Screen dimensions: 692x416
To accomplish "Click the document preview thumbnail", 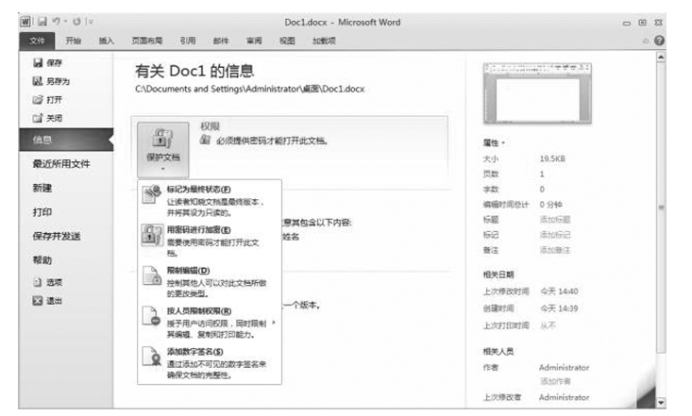I will 537,93.
